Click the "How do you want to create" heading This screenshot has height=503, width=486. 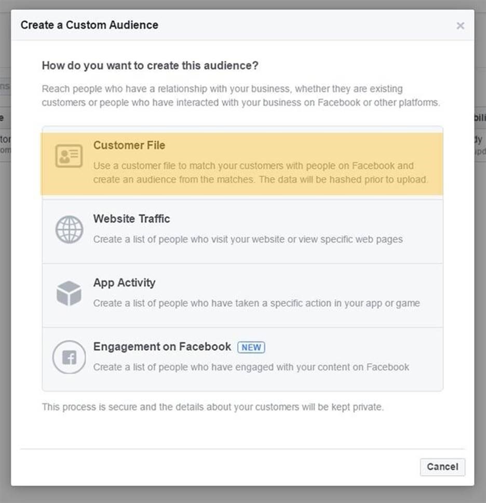(x=150, y=66)
